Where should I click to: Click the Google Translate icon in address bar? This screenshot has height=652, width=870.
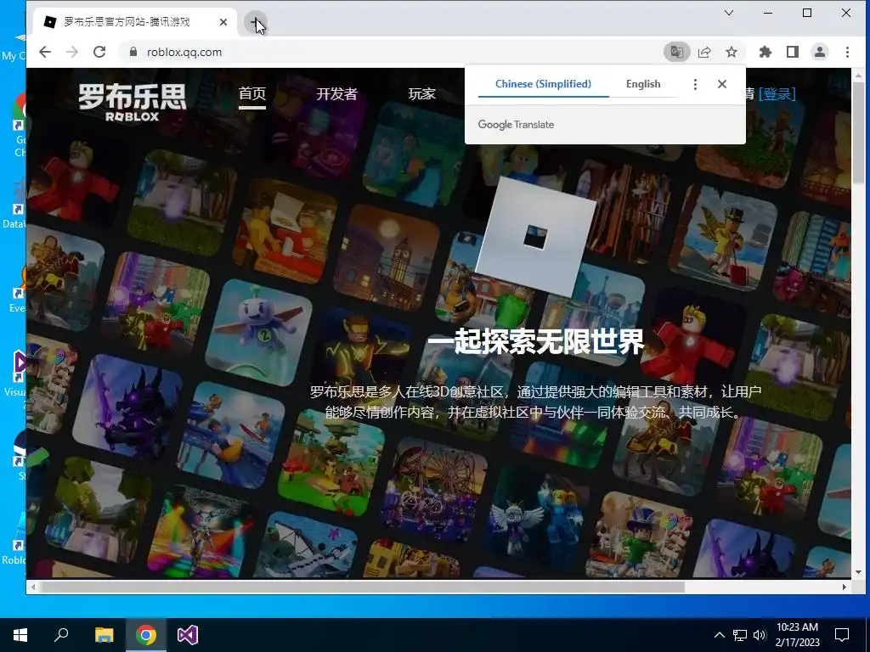677,52
